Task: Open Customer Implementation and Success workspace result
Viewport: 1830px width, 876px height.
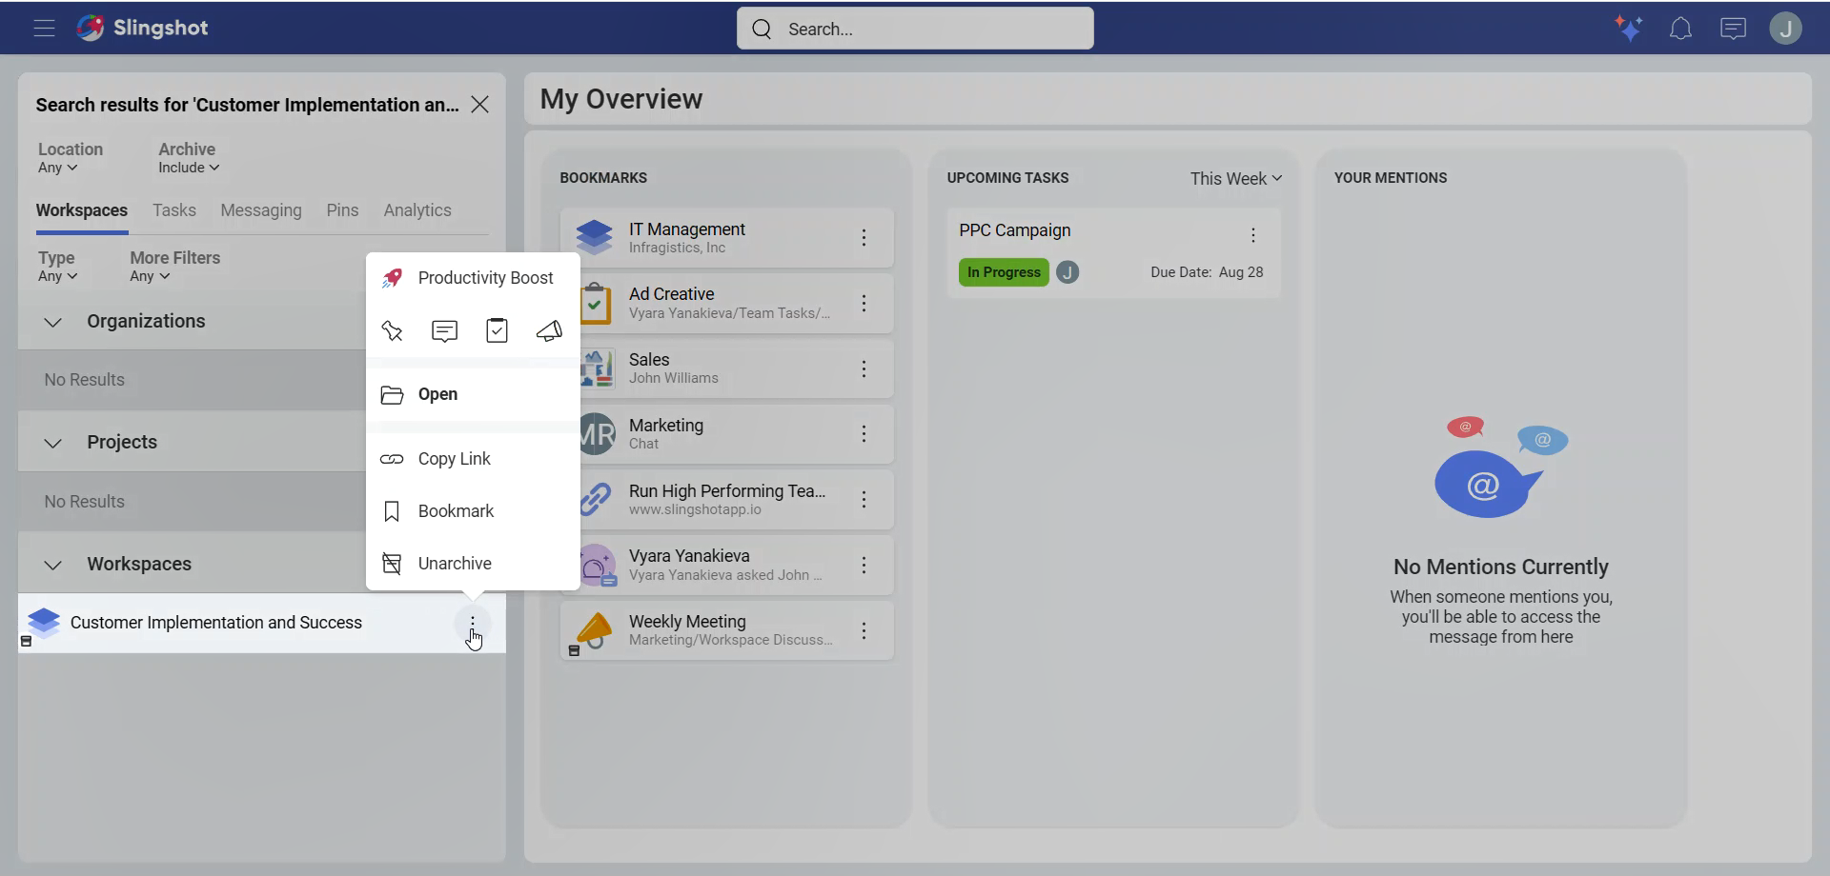Action: point(261,623)
